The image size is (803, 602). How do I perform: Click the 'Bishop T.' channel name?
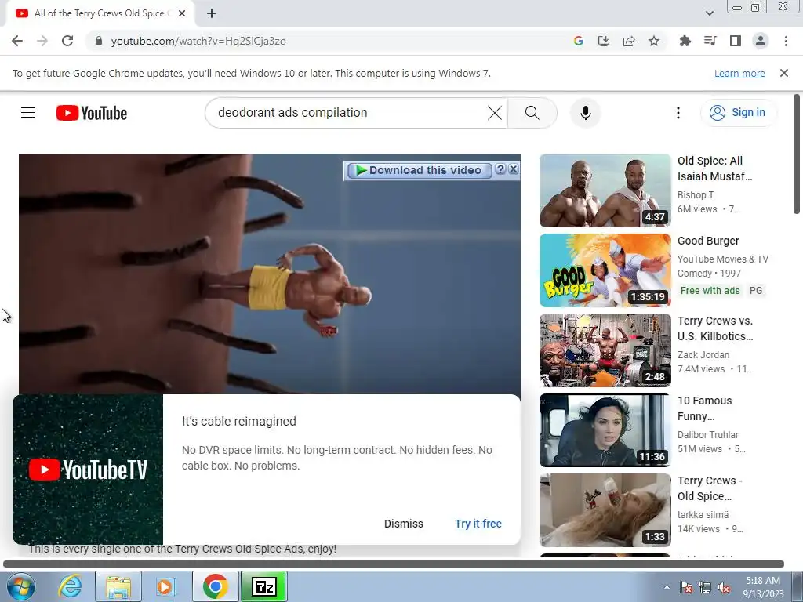(696, 195)
